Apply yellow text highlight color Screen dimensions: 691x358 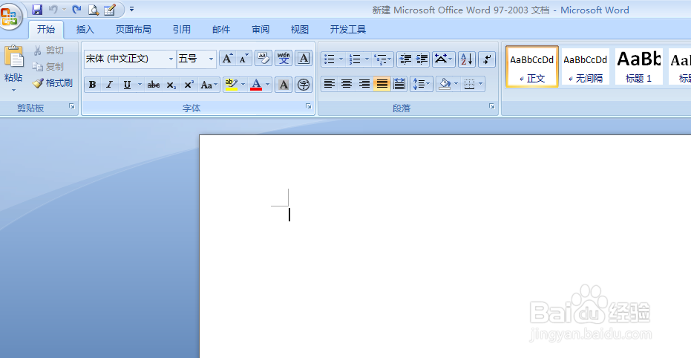[231, 85]
